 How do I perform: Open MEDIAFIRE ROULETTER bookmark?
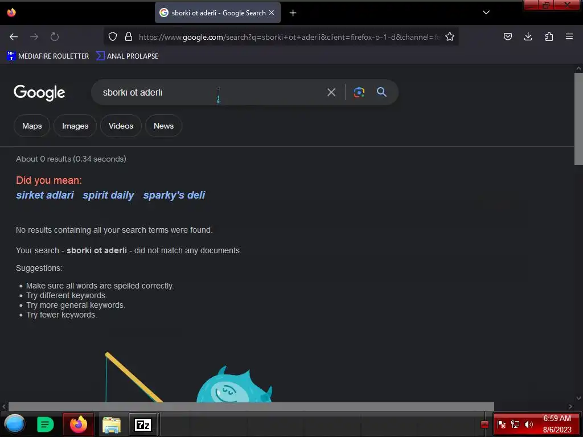(48, 56)
